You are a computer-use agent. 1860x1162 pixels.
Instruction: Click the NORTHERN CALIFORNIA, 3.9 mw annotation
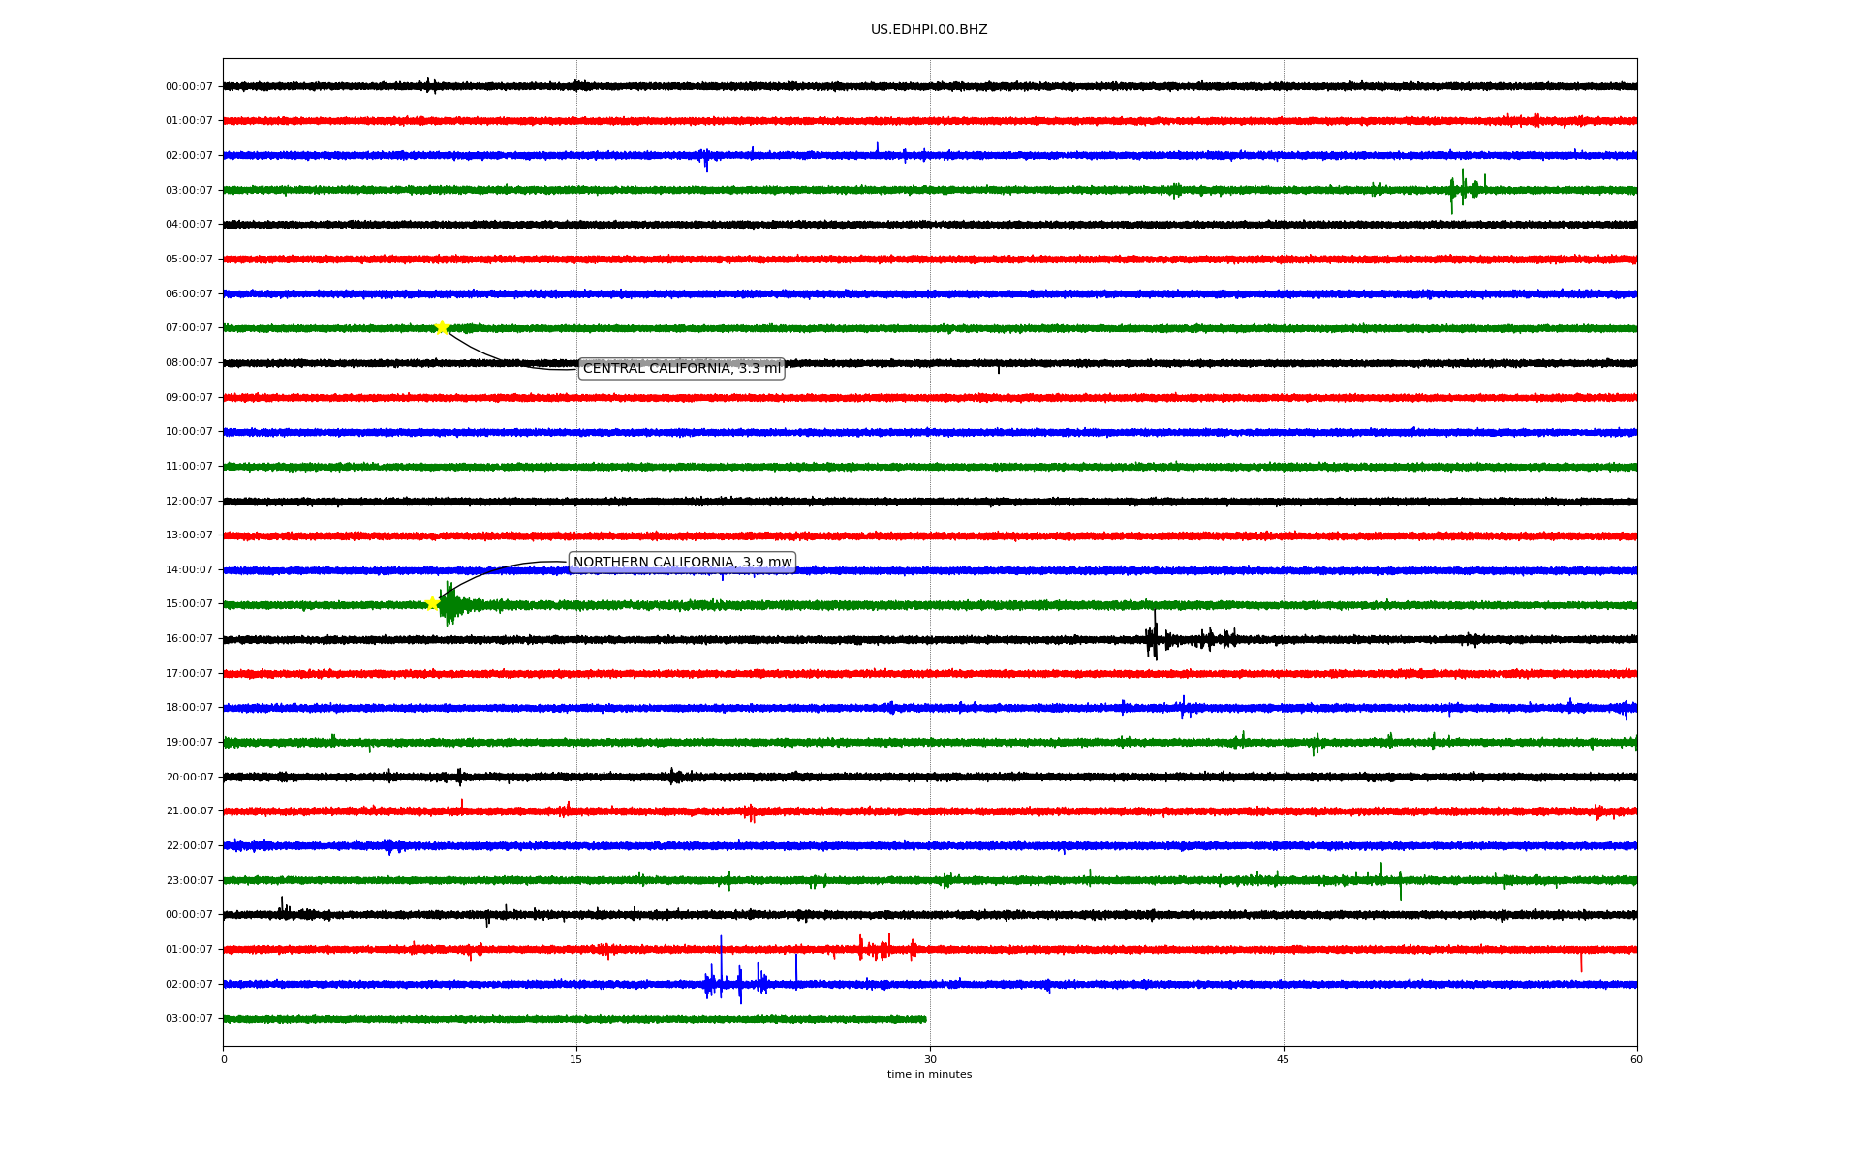pos(682,563)
